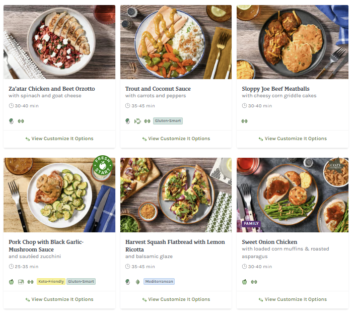Click the leaf icon on Harvest Squash Flatbread
354x315 pixels.
coord(137,282)
